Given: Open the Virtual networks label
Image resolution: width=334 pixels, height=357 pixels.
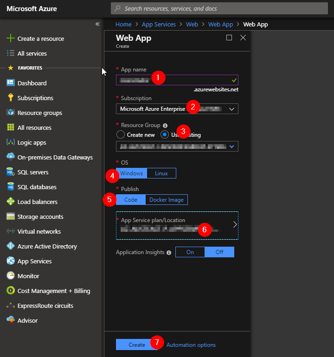Looking at the screenshot, I should 39,231.
